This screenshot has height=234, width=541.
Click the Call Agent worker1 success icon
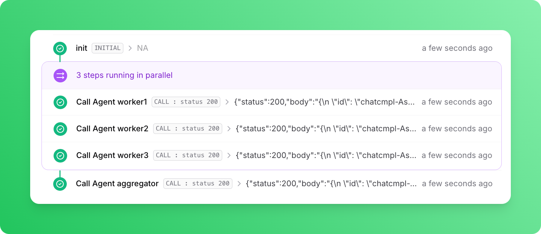point(60,102)
